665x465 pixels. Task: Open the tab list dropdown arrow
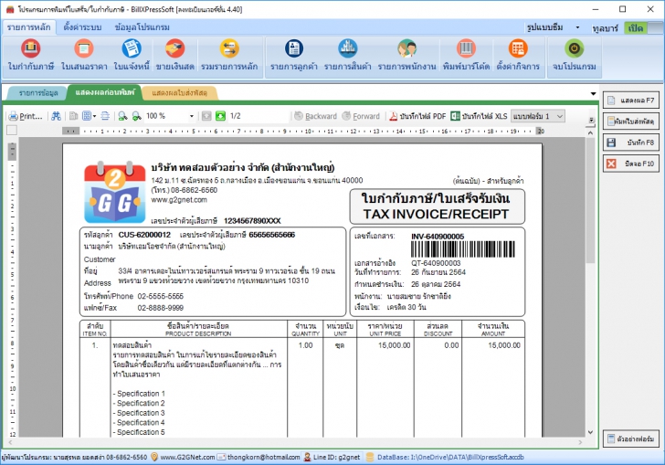[x=593, y=94]
